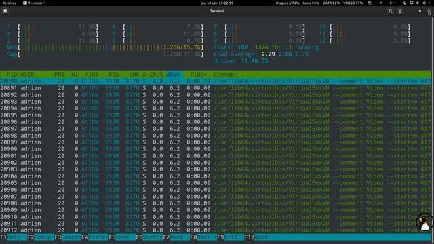
Task: Select process row with PID 20900
Action: click(x=216, y=149)
